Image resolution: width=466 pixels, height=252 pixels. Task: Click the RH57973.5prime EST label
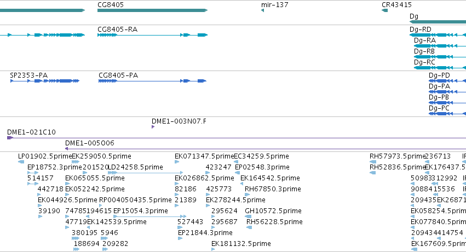click(398, 156)
